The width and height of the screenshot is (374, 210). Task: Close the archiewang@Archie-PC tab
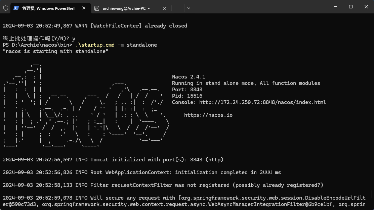tap(164, 8)
